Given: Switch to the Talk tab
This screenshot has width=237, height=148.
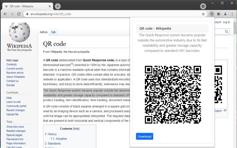Looking at the screenshot, I should coord(53,32).
